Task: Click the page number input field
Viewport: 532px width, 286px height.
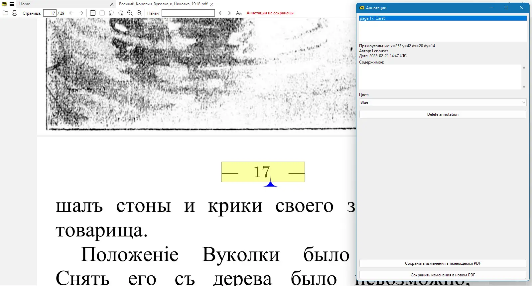Action: tap(50, 13)
